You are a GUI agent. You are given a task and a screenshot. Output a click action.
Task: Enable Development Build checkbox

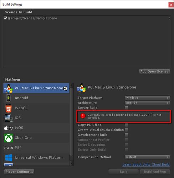[127, 135]
